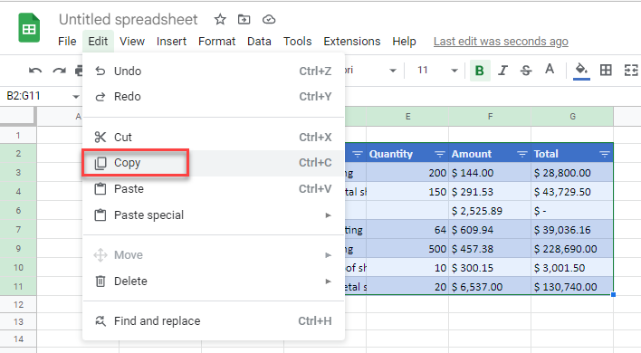Click the cell containing $ 39,036.16
This screenshot has width=641, height=353.
572,230
